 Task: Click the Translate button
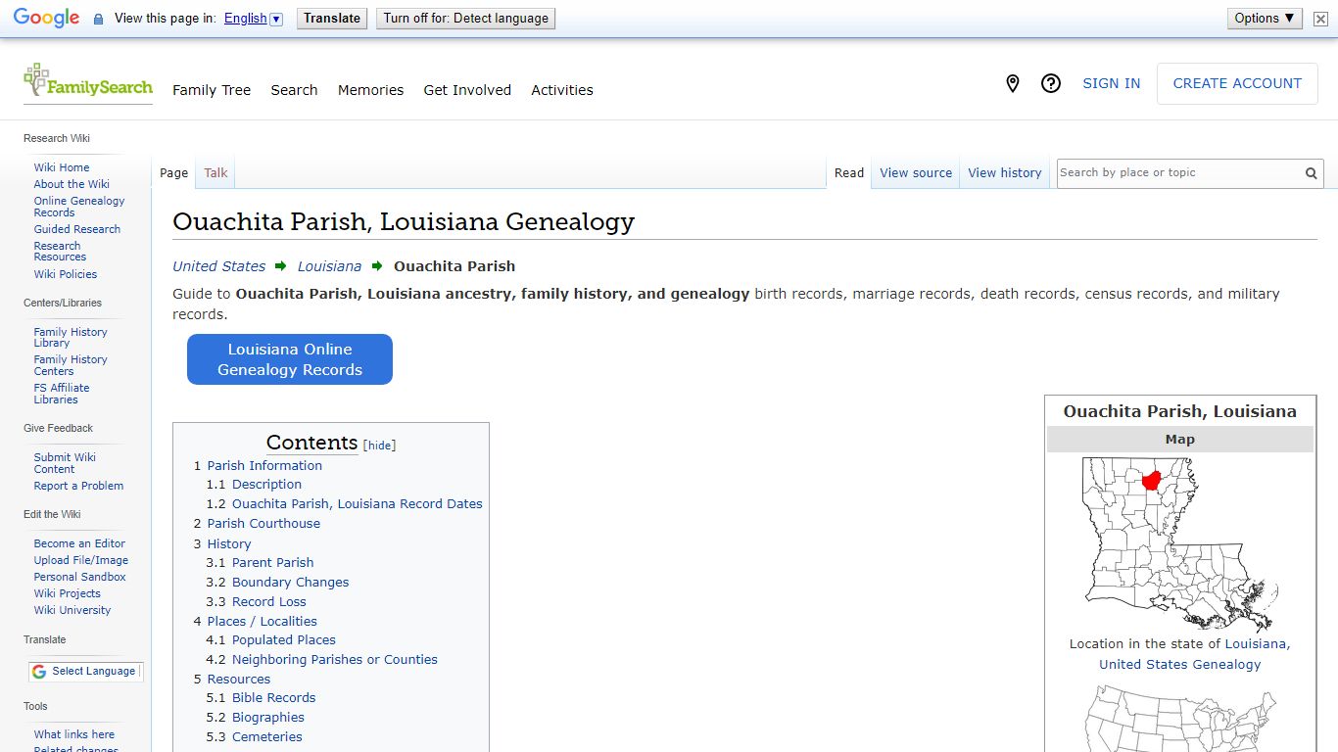[332, 19]
